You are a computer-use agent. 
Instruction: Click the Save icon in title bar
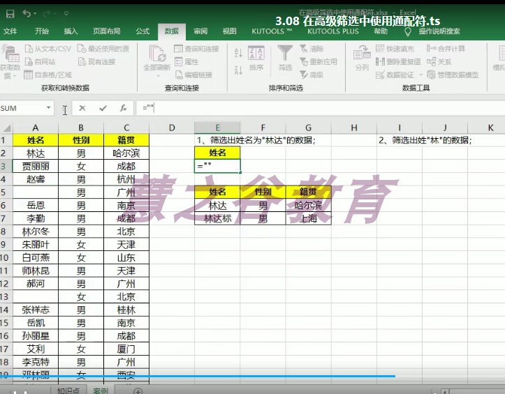coord(10,13)
